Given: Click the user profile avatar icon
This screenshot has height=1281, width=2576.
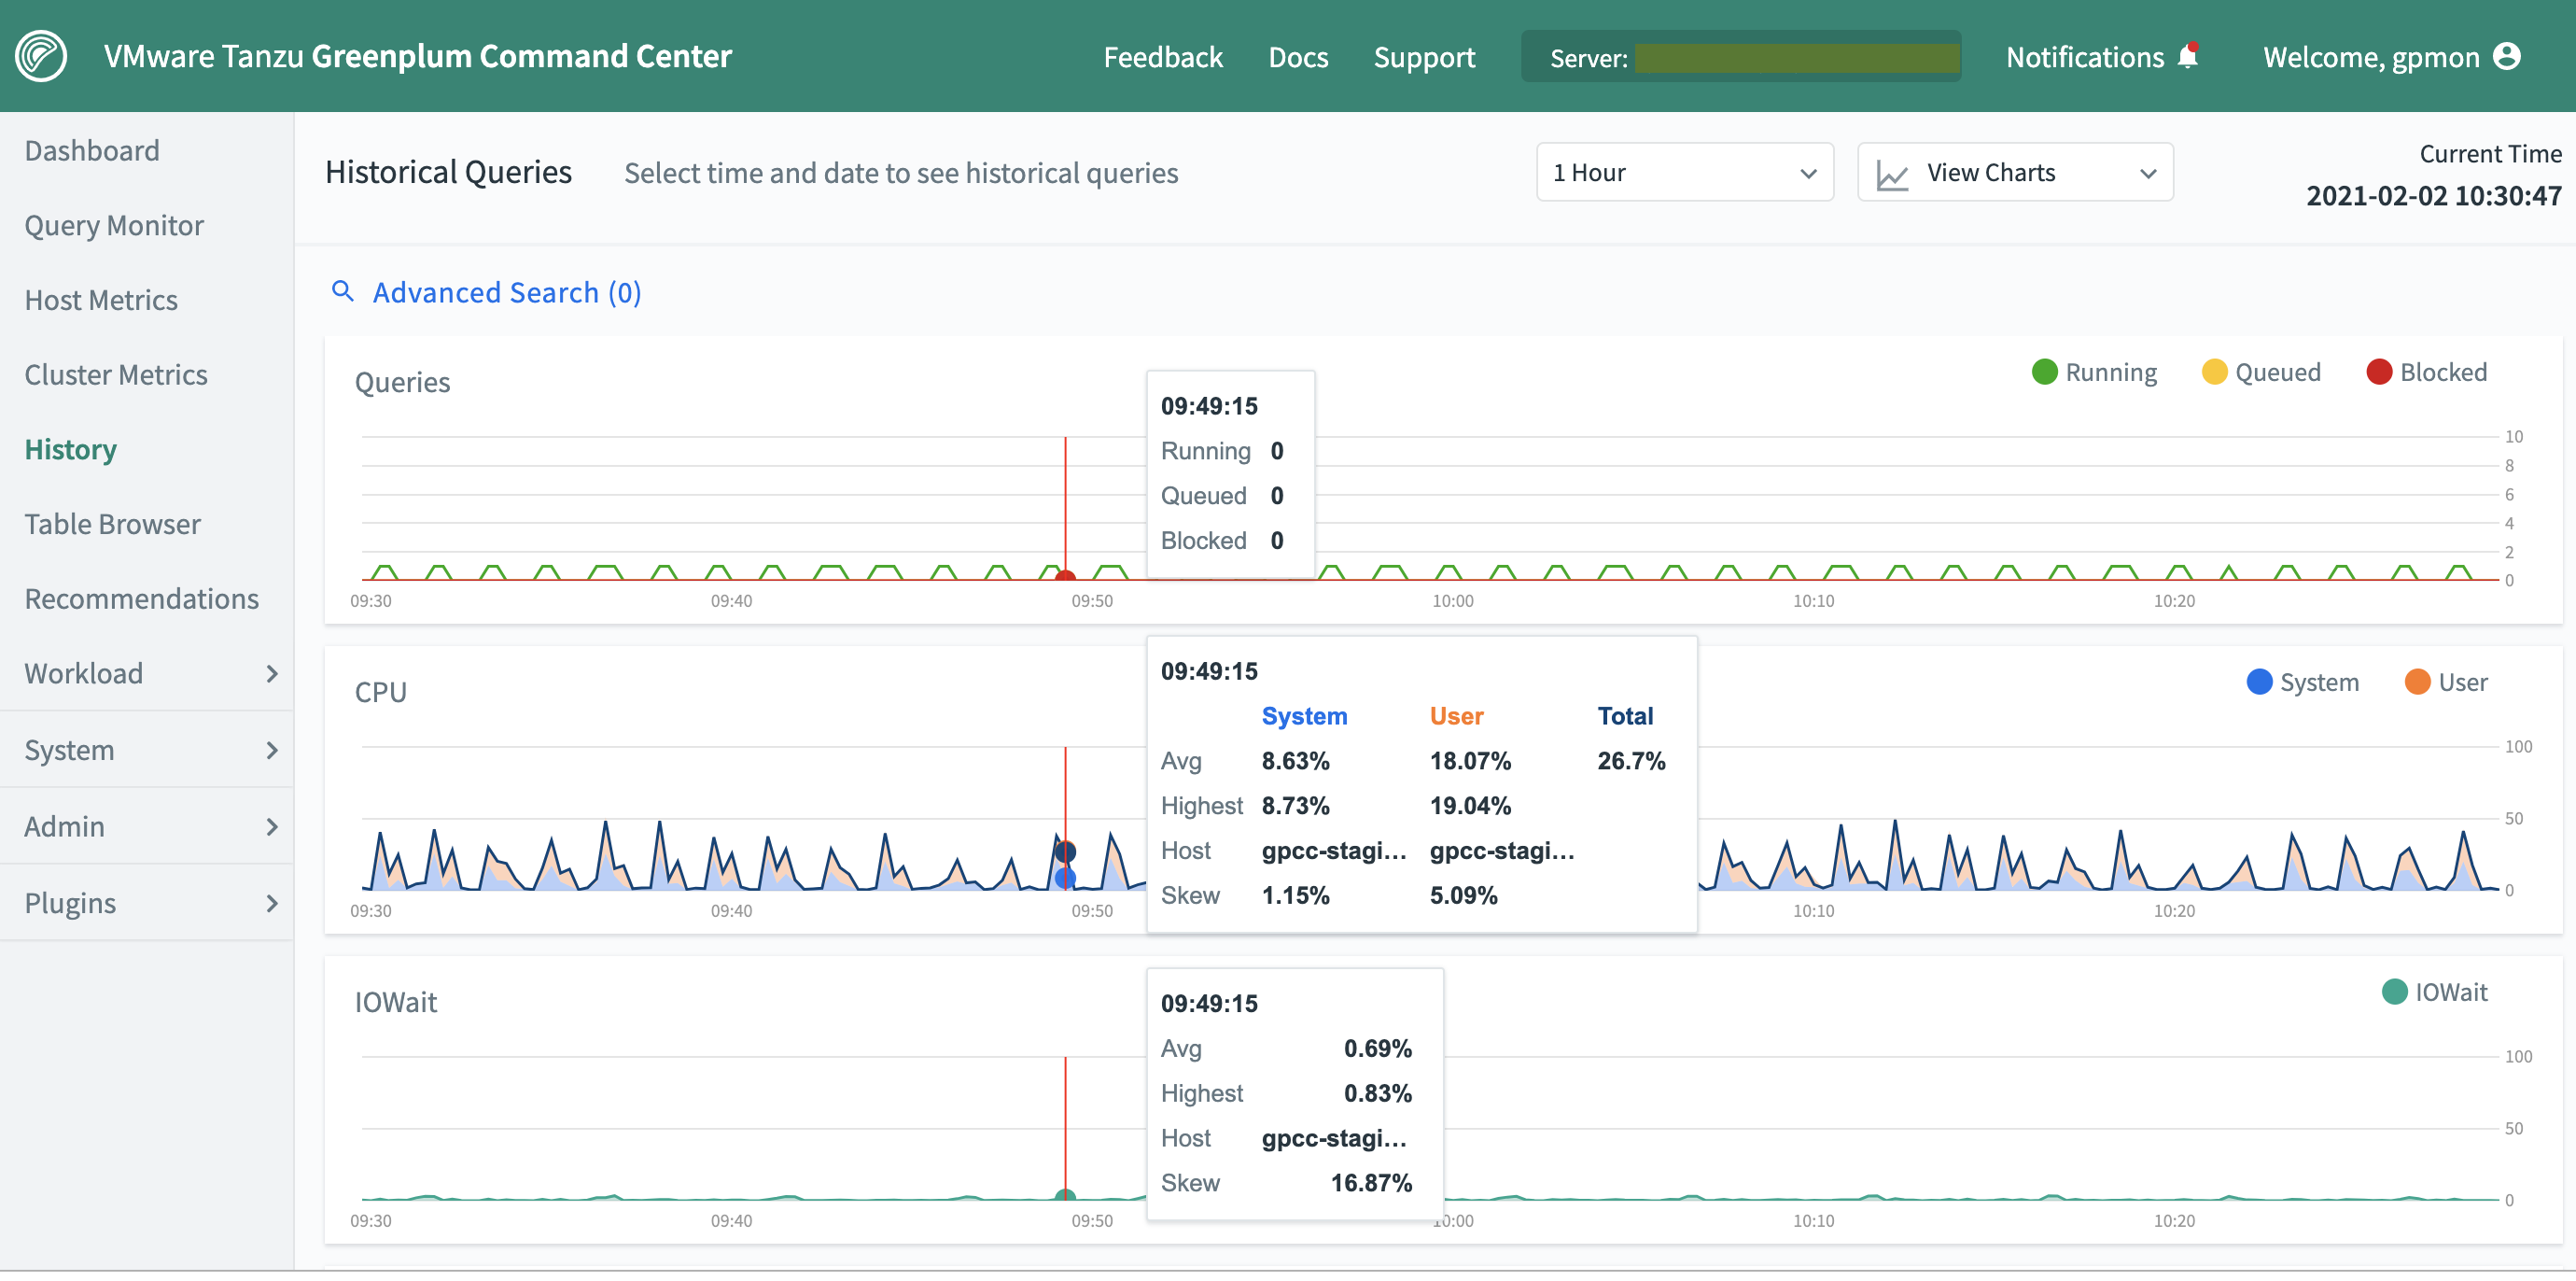Looking at the screenshot, I should pyautogui.click(x=2507, y=56).
